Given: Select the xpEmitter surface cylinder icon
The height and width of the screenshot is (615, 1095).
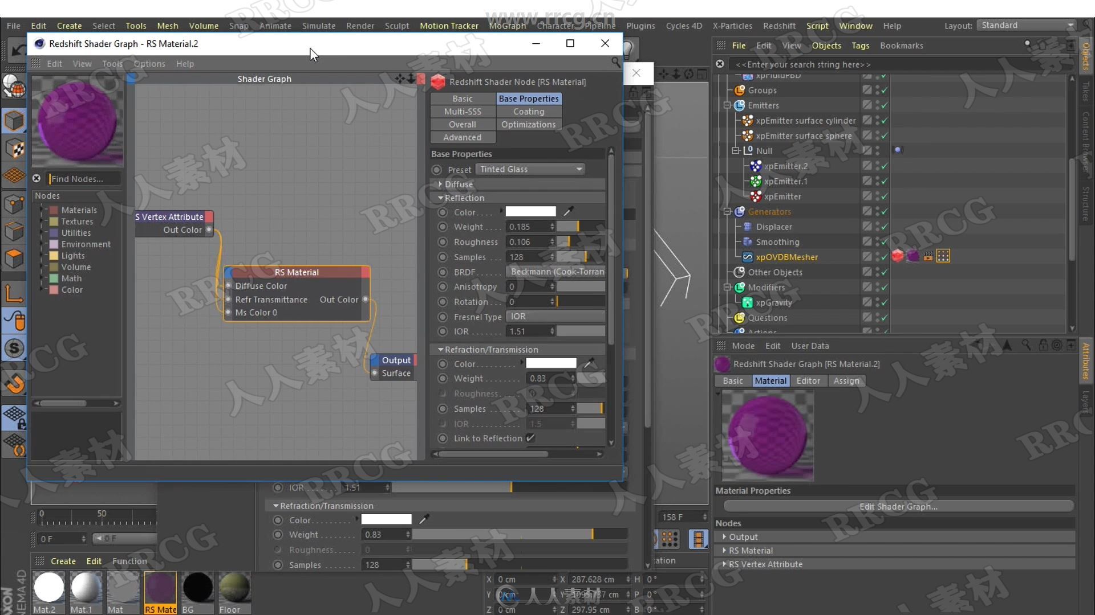Looking at the screenshot, I should (x=747, y=120).
